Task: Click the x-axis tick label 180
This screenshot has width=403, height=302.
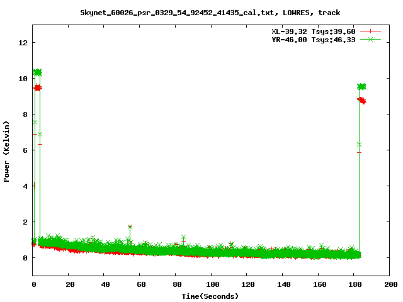Action: pos(355,284)
